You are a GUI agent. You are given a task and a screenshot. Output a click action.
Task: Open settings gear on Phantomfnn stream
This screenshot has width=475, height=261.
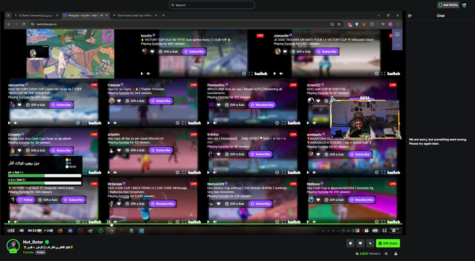(277, 123)
